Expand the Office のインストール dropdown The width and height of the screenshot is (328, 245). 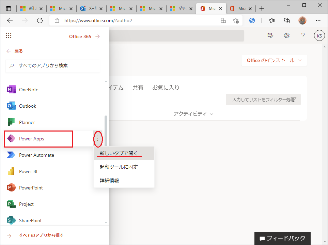(274, 60)
